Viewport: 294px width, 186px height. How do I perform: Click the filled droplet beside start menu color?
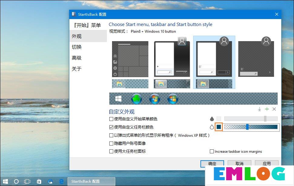[212, 119]
